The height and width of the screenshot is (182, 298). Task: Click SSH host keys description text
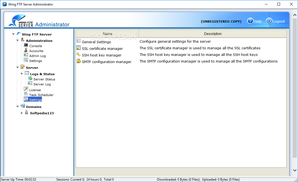tap(199, 55)
